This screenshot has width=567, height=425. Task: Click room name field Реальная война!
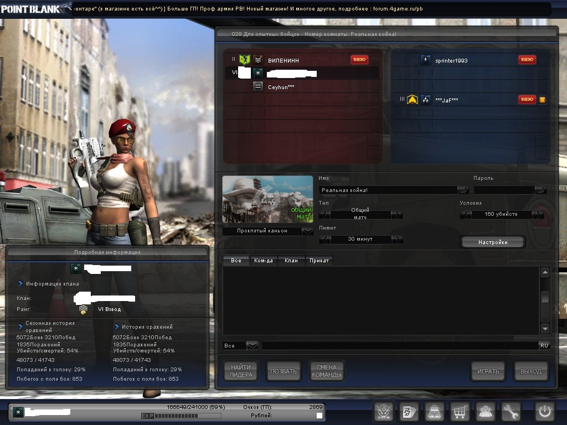pos(388,190)
